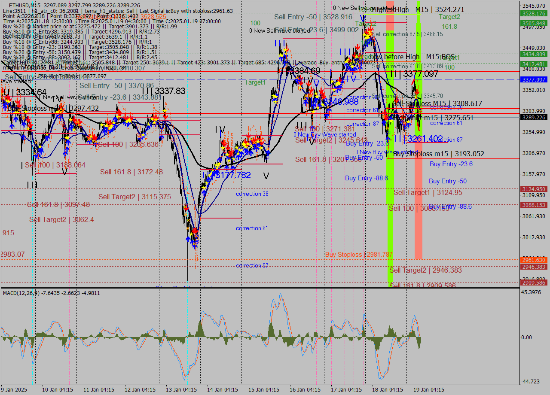Select the 16 Jan 04:15 time axis label

[305, 390]
